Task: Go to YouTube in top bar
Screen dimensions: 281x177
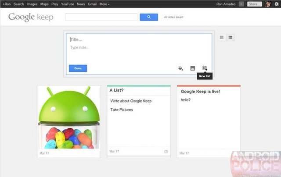Action: (68, 4)
